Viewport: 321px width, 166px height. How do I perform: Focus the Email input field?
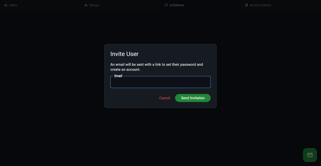(160, 82)
